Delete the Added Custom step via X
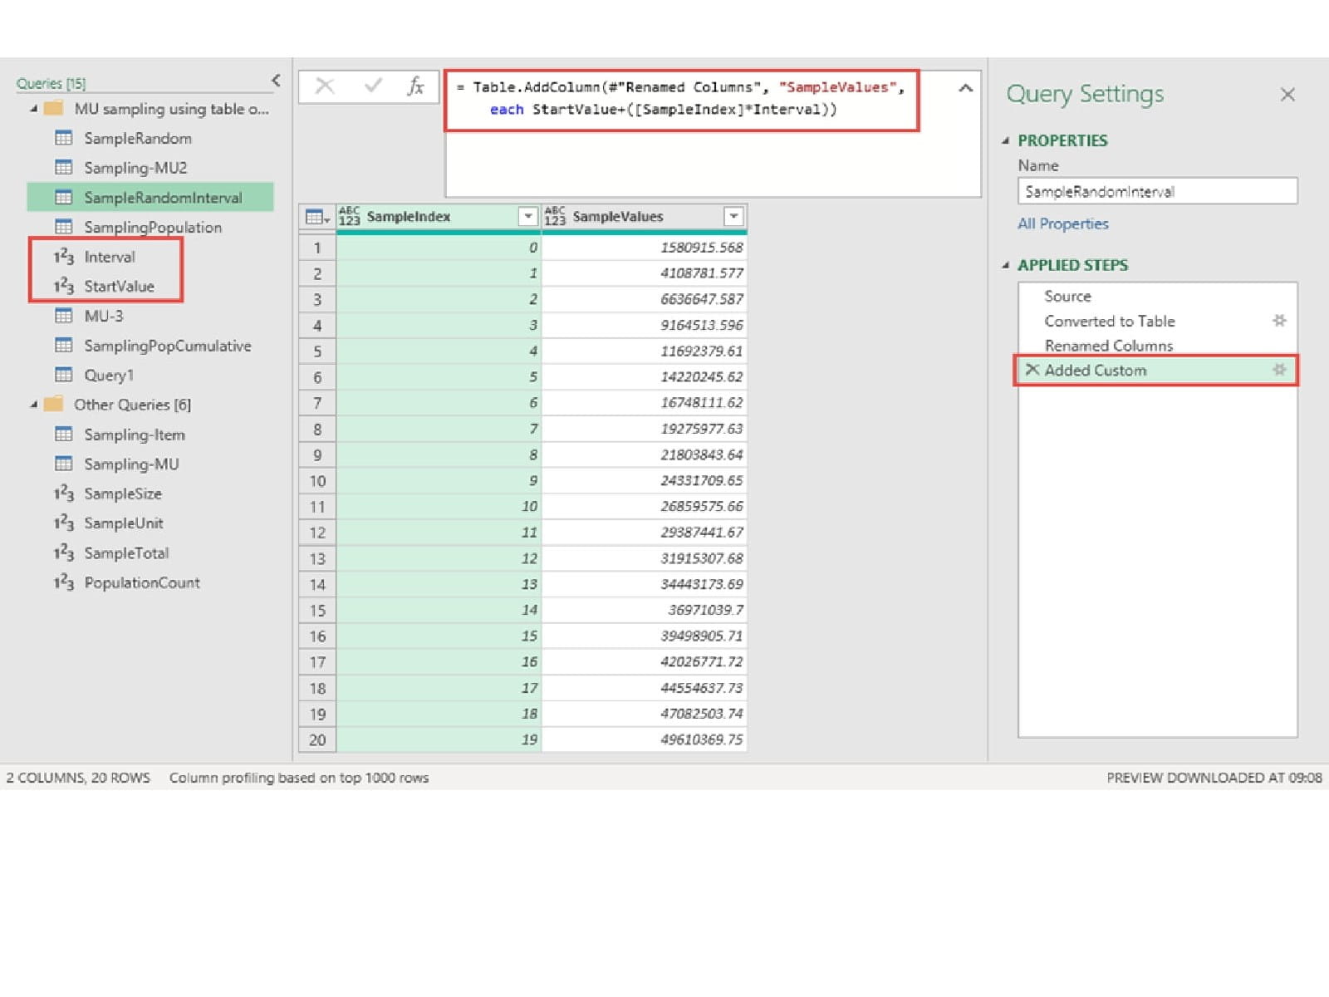The width and height of the screenshot is (1329, 997). (x=1032, y=370)
